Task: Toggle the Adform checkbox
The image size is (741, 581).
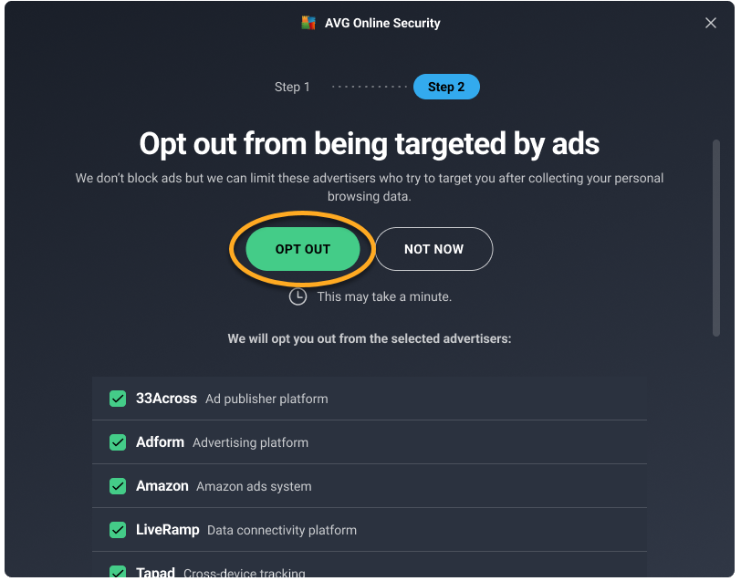Action: [x=118, y=442]
